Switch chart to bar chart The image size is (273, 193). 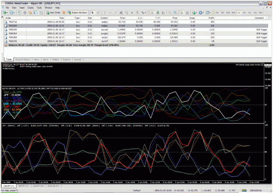[x=152, y=13]
